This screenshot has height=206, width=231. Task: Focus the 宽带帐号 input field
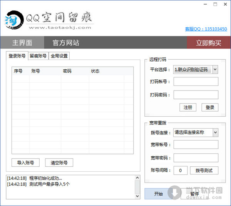196,144
